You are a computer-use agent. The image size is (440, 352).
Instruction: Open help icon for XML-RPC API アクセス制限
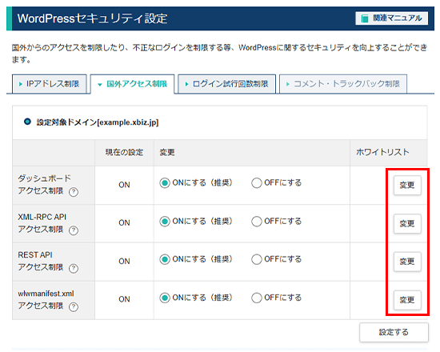click(x=74, y=230)
